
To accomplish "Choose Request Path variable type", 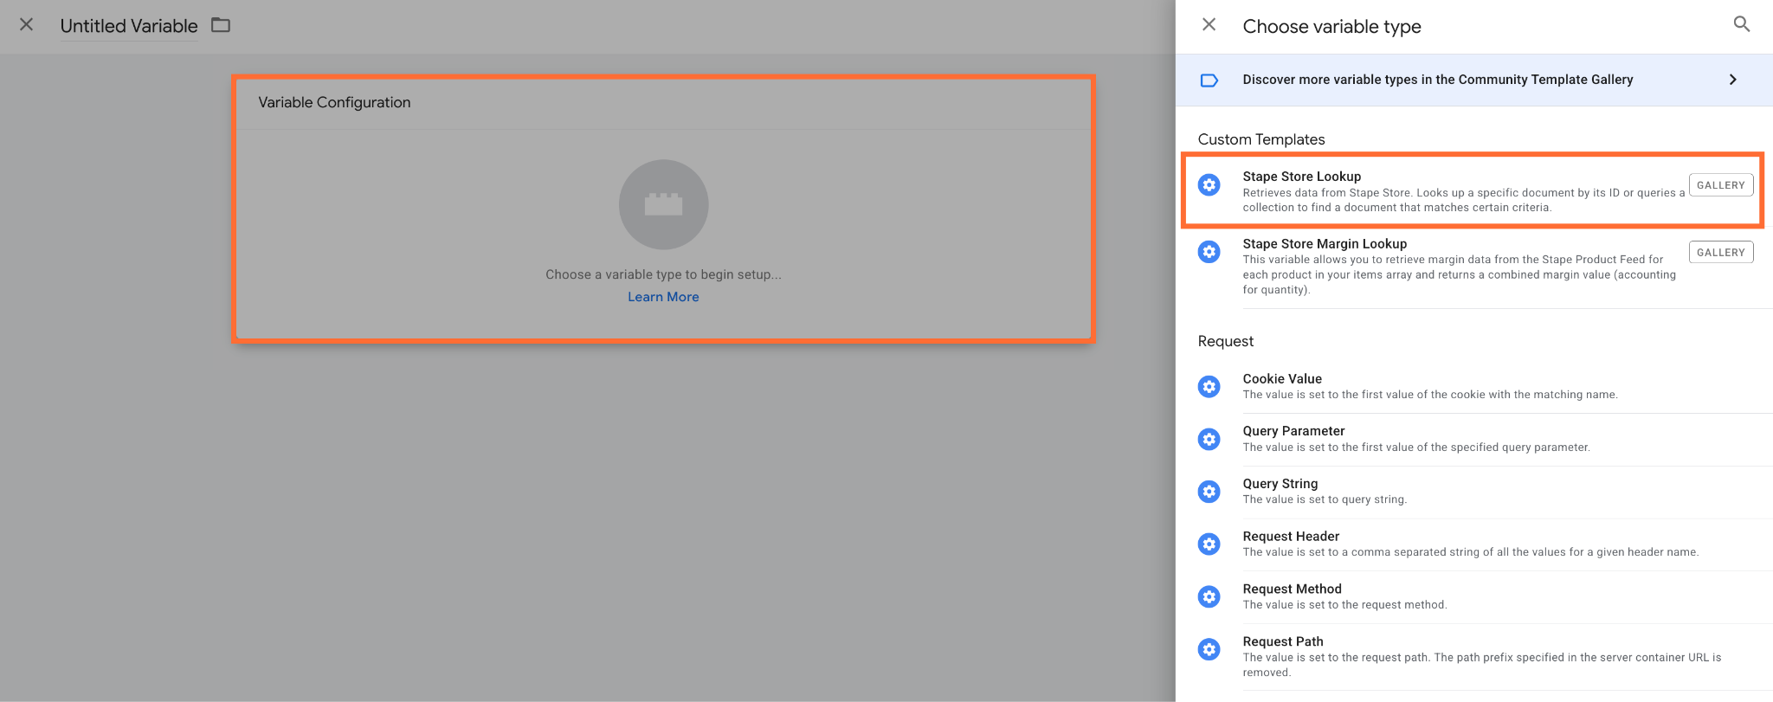I will pos(1474,657).
